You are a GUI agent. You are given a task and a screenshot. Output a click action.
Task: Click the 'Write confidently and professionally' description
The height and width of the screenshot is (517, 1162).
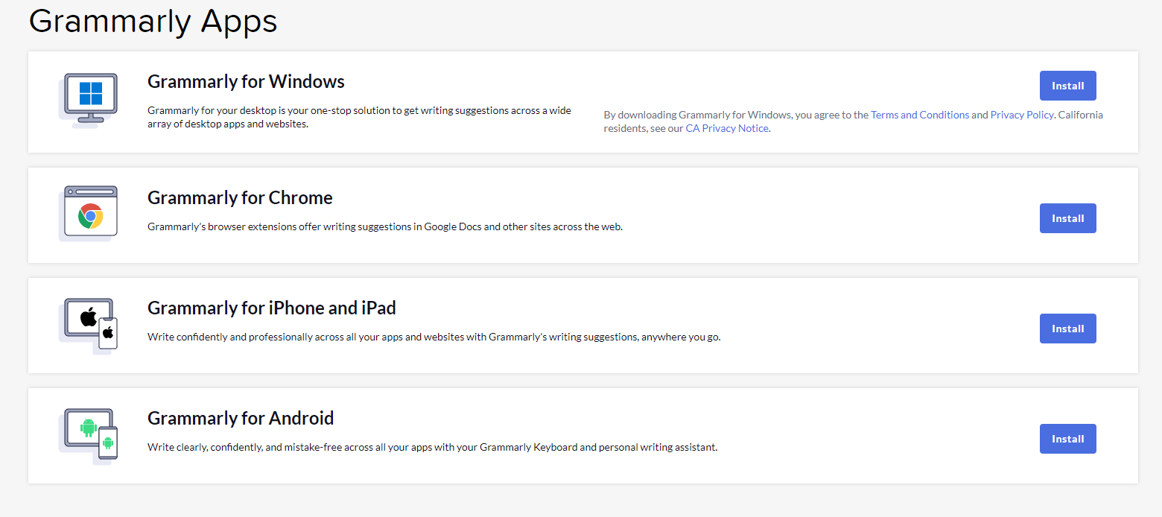(x=434, y=337)
